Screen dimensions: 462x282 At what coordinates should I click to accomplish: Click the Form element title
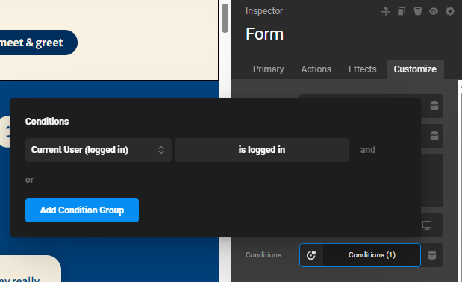coord(265,34)
